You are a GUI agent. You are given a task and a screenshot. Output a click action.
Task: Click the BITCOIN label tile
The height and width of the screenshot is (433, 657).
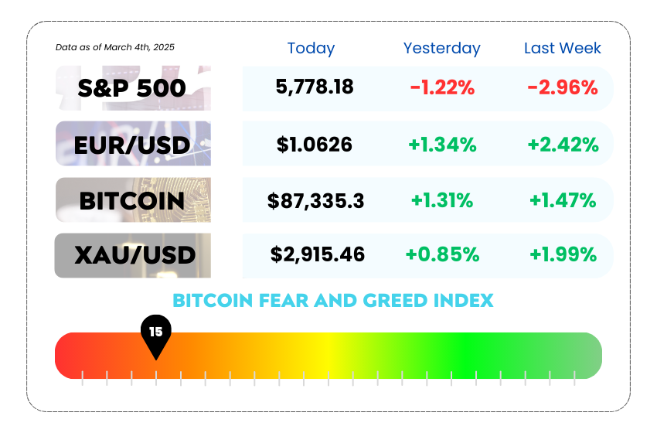(x=132, y=200)
